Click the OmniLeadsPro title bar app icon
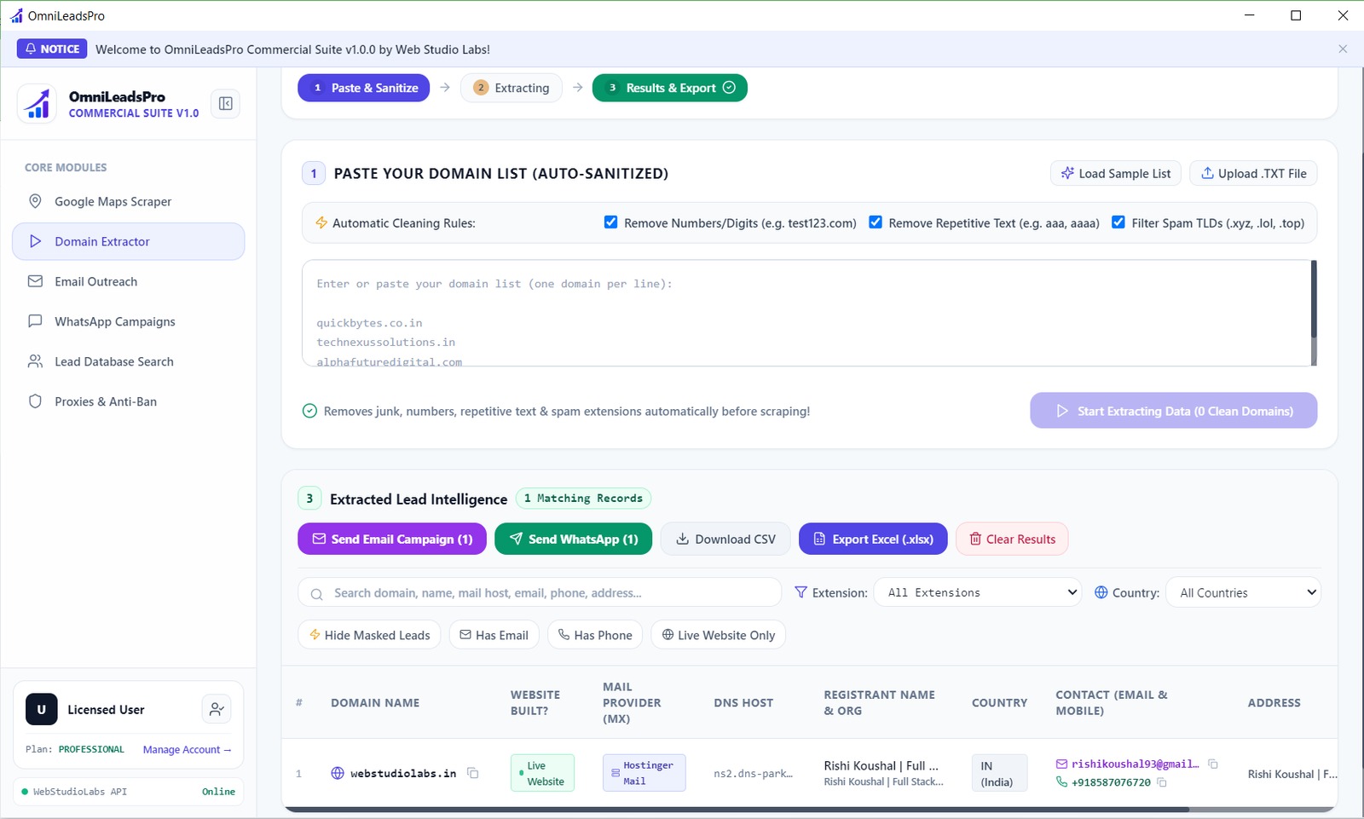This screenshot has width=1364, height=819. point(16,15)
